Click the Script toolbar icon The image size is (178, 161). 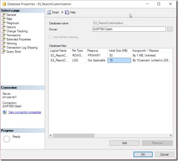[49, 12]
